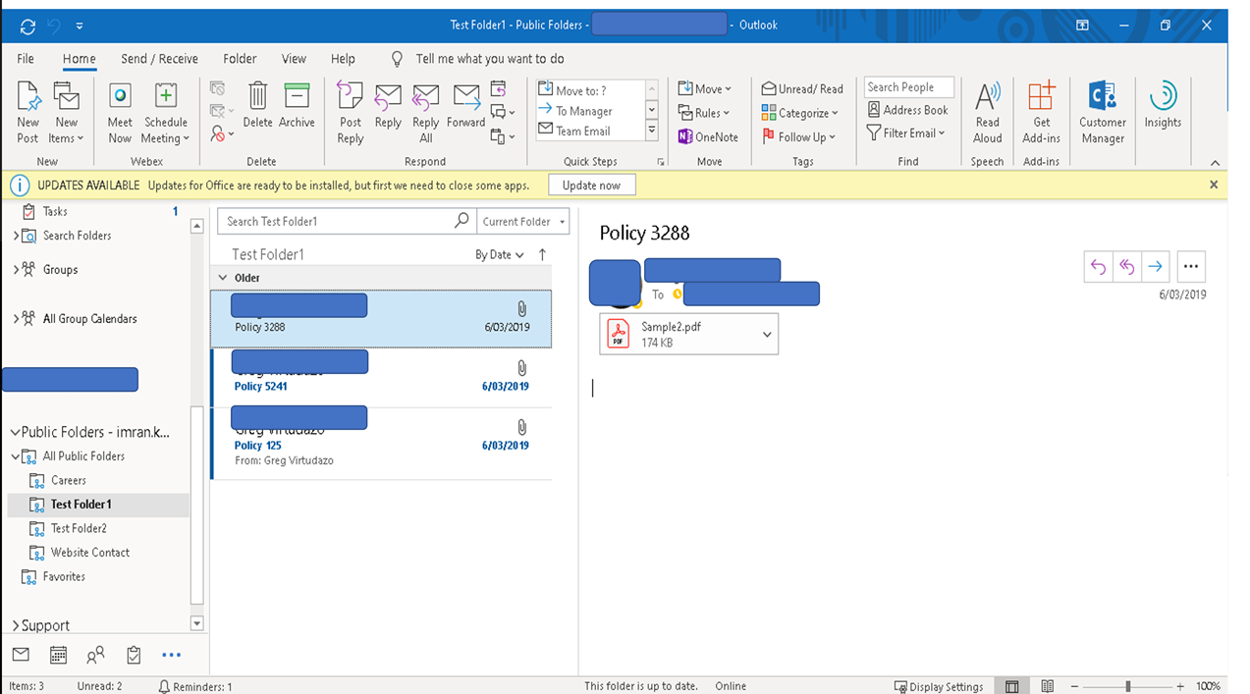The image size is (1250, 694).
Task: Switch to the Send / Receive ribbon tab
Action: coord(158,58)
